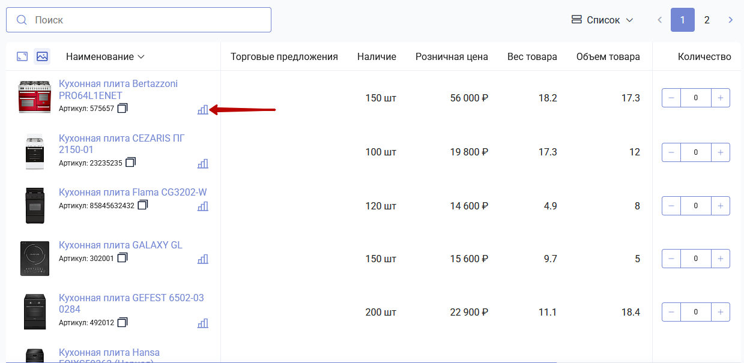Add CEZARIS stove to comparison chart icon

[x=203, y=163]
